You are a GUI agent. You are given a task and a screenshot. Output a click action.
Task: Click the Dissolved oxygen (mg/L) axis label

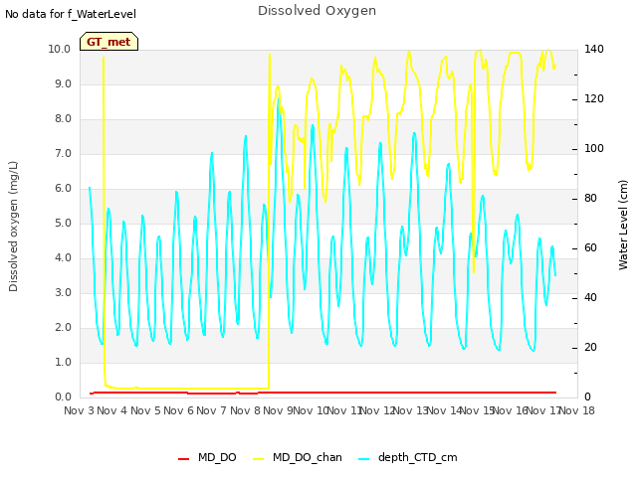(13, 227)
